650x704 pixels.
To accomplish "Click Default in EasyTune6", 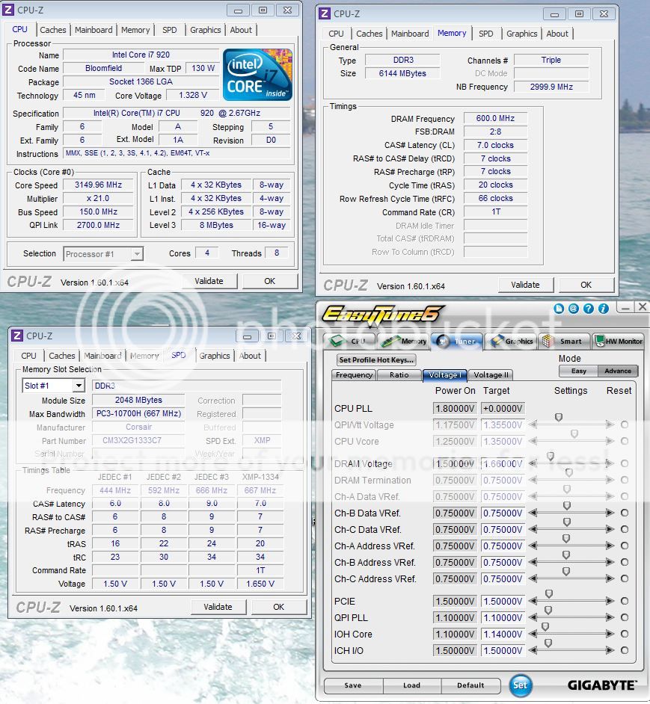I will click(470, 685).
